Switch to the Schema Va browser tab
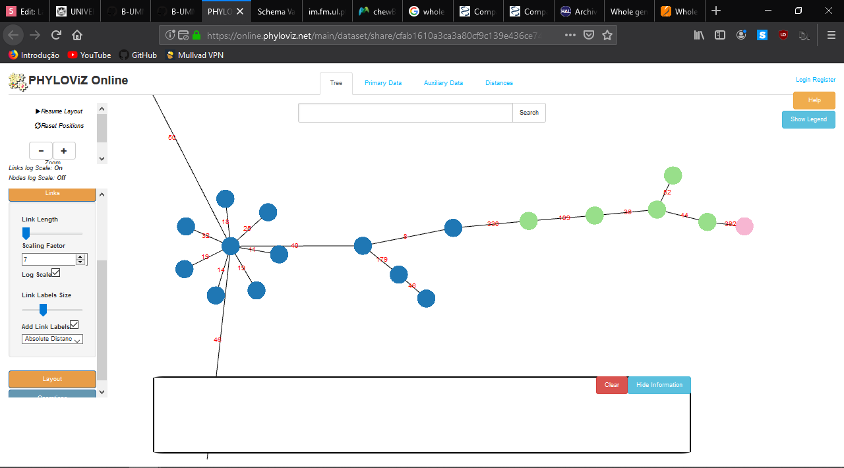Screen dimensions: 844x468 click(276, 11)
